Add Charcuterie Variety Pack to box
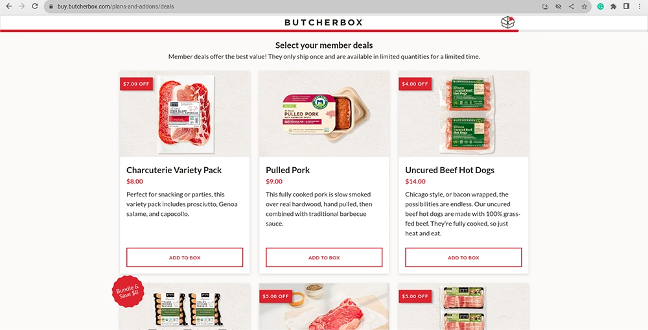648x330 pixels. [185, 257]
